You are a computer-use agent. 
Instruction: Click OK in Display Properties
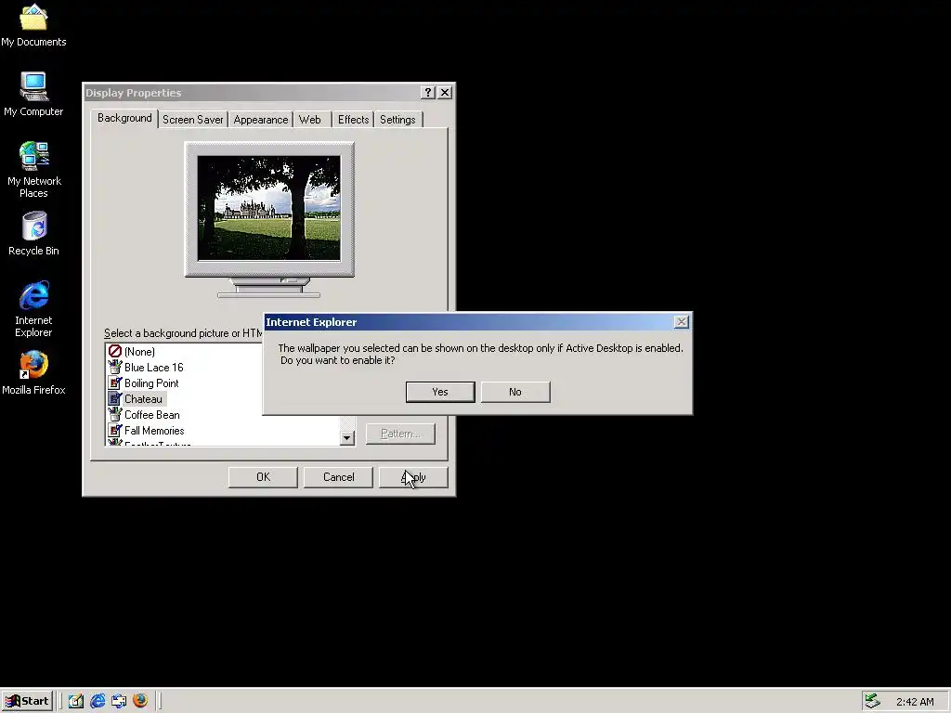point(263,477)
